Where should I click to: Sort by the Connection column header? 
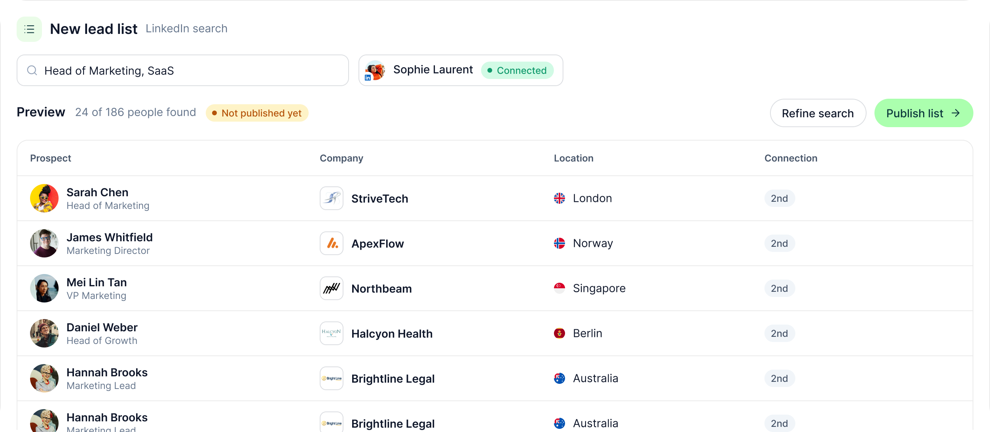point(791,158)
